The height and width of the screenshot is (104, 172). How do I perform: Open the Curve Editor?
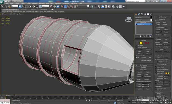[106, 6]
